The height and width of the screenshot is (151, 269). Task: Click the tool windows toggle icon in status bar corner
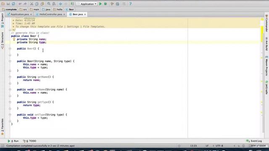pyautogui.click(x=3, y=146)
